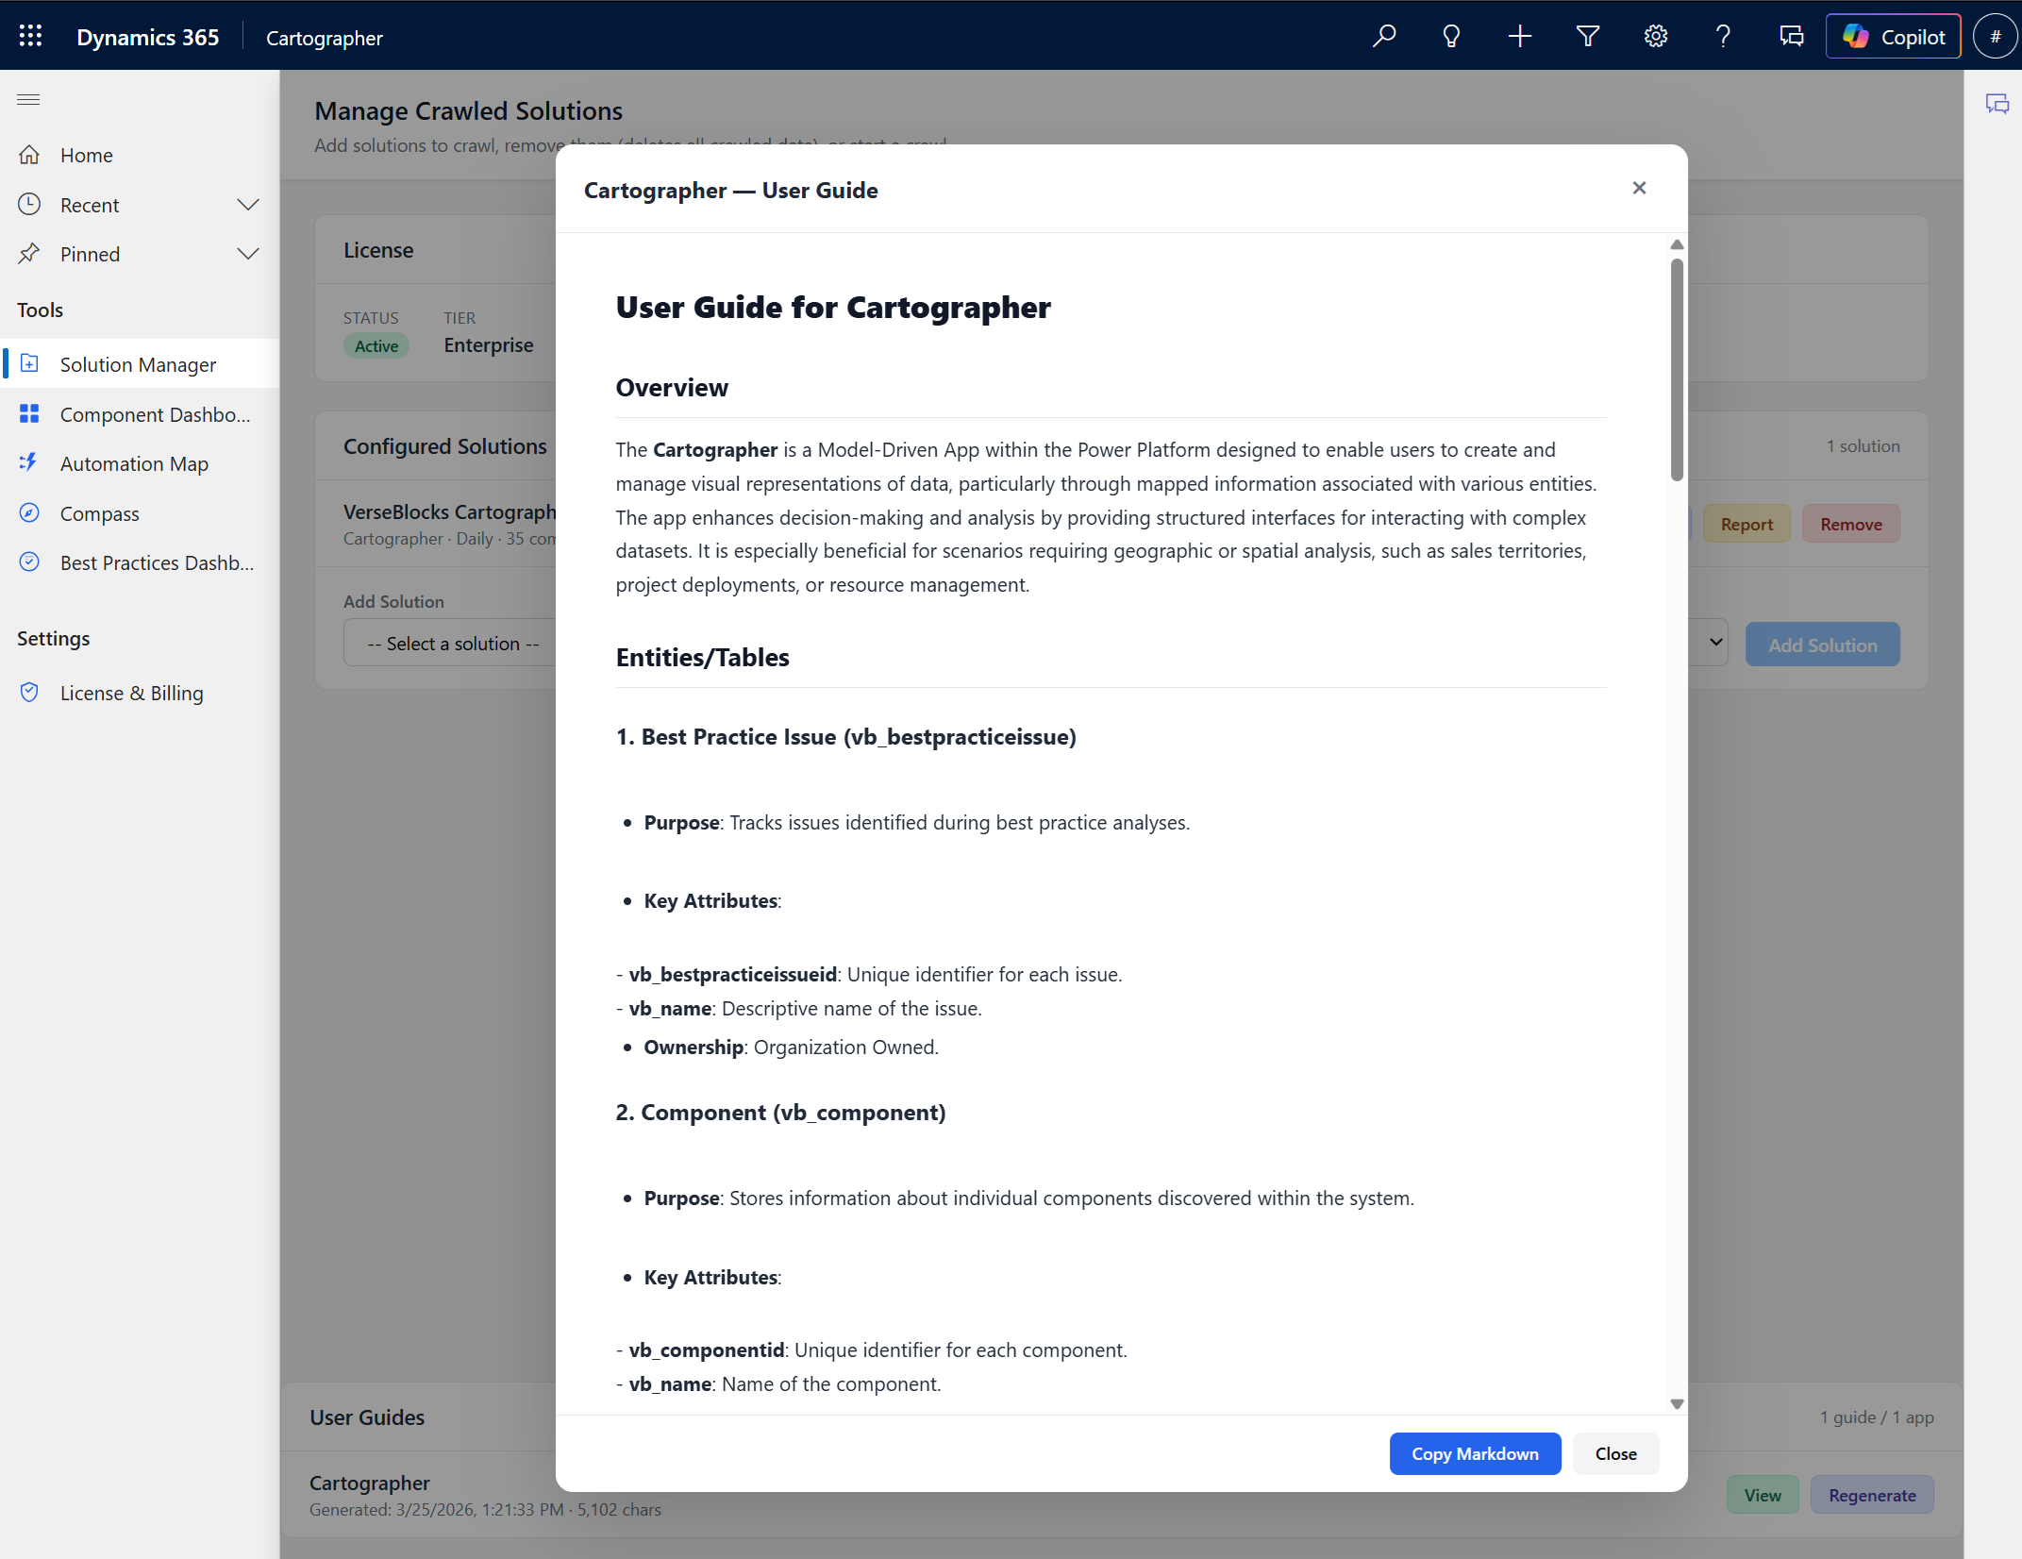This screenshot has width=2022, height=1559.
Task: Open Best Practices Dashboard in sidebar
Action: pos(140,562)
